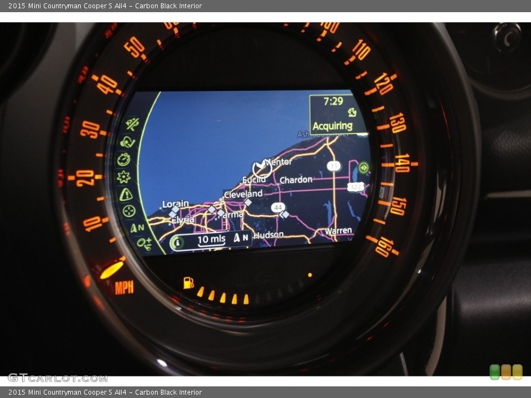Tap route 322 highway shield
The height and width of the screenshot is (398, 531).
(355, 186)
